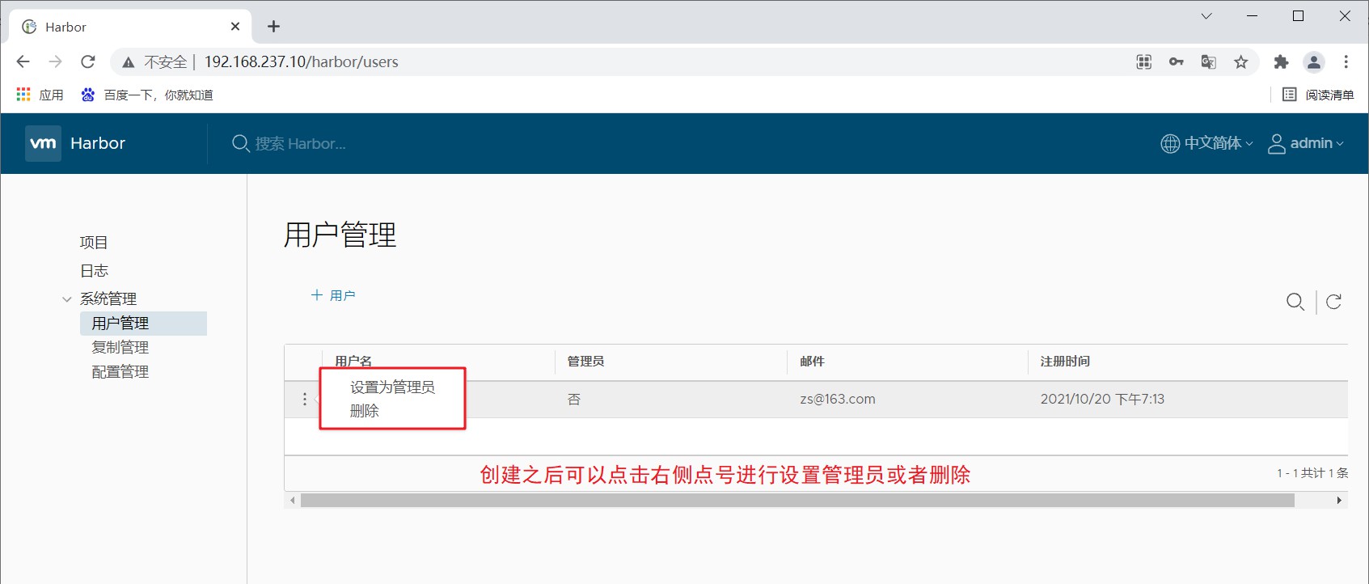Click the not-secure warning triangle icon
The image size is (1369, 584).
pyautogui.click(x=128, y=62)
